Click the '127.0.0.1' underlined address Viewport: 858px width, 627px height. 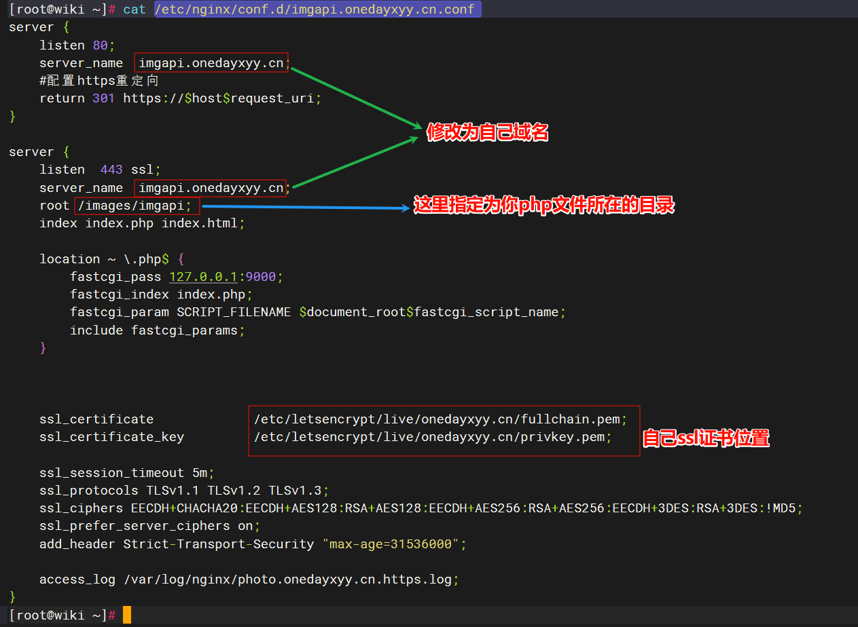pyautogui.click(x=203, y=277)
